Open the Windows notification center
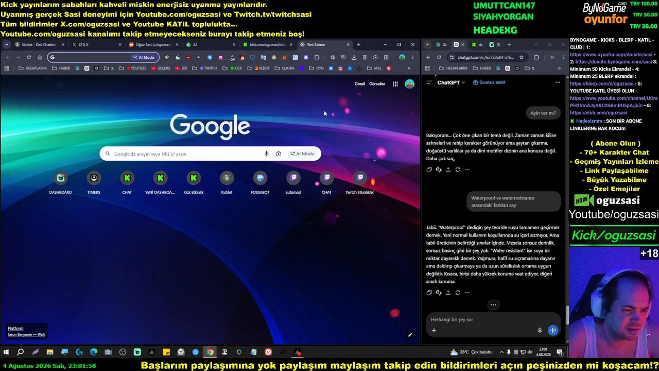659x371 pixels. (x=560, y=352)
